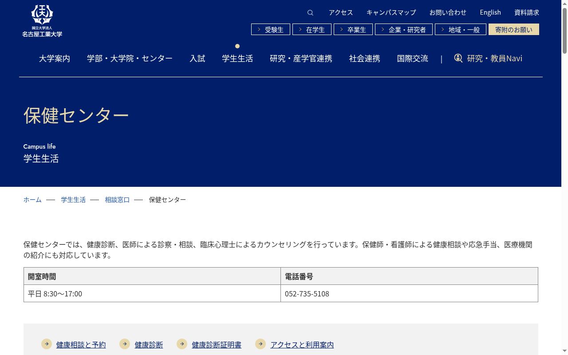Click the phone number 052-735-5108
The height and width of the screenshot is (355, 568).
click(x=307, y=294)
